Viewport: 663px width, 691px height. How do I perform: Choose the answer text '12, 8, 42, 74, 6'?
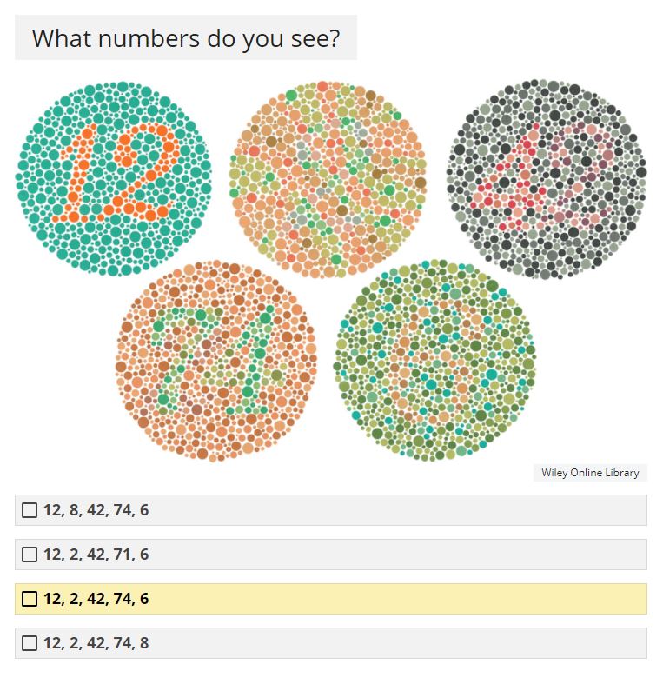96,510
